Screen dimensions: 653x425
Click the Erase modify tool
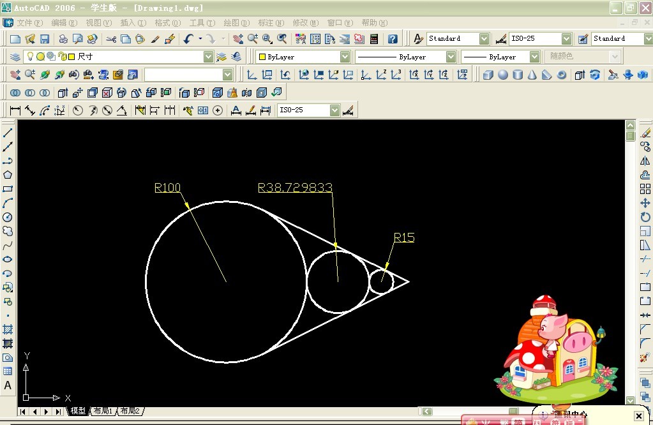tap(645, 133)
